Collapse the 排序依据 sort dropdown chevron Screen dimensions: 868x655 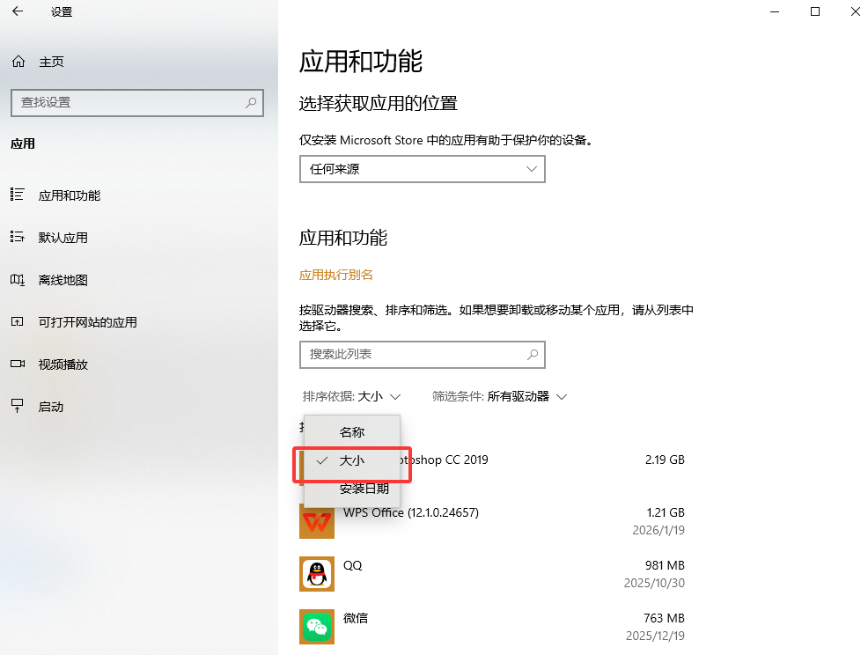coord(394,396)
